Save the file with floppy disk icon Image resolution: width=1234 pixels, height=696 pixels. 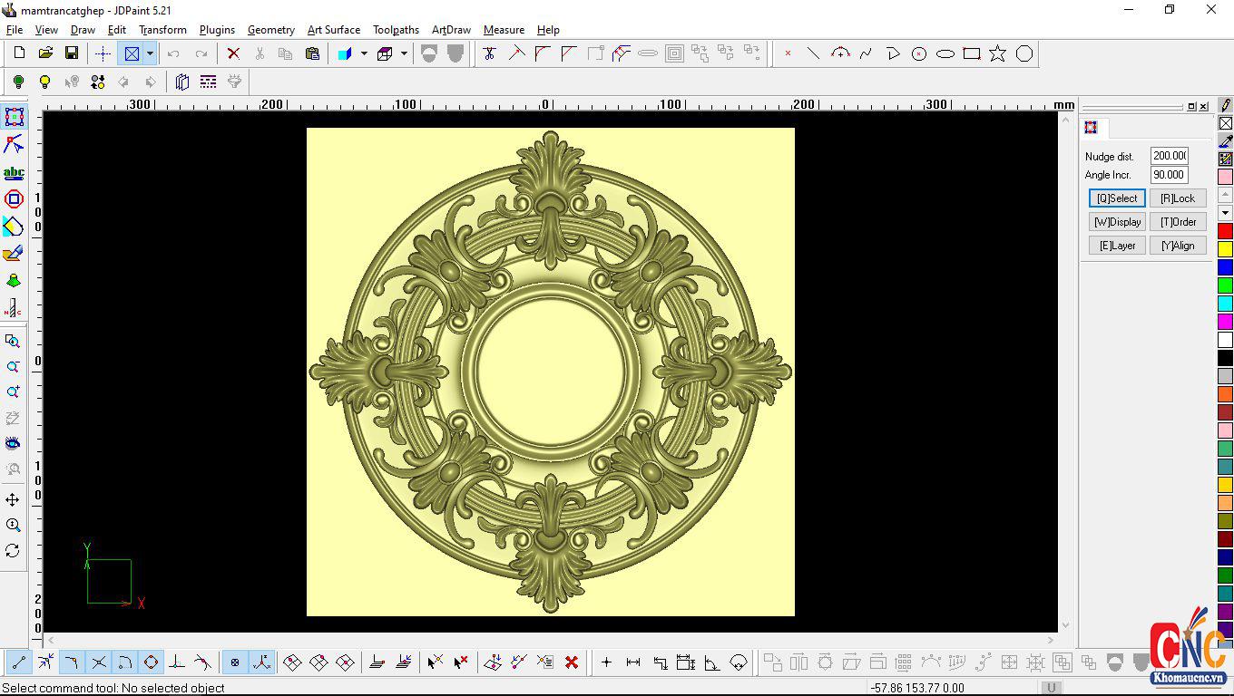[x=72, y=53]
